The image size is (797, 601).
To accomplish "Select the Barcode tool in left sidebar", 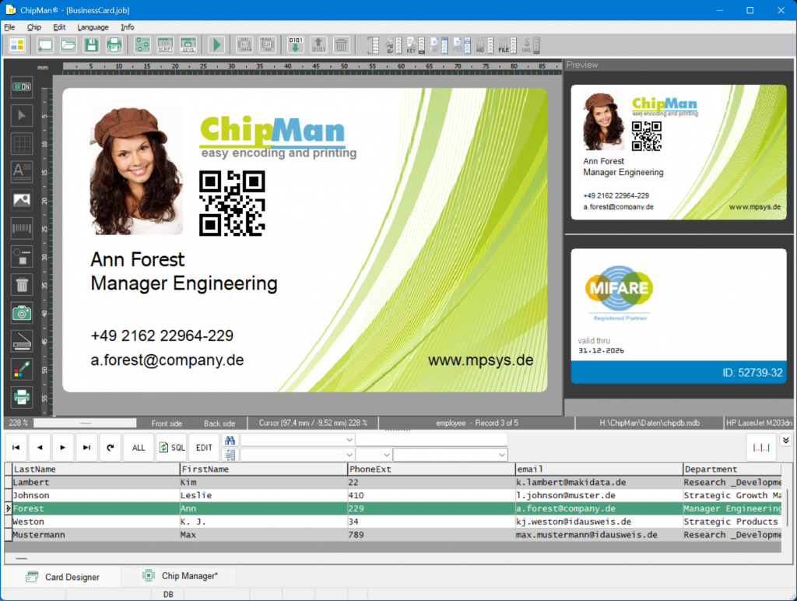I will tap(22, 228).
